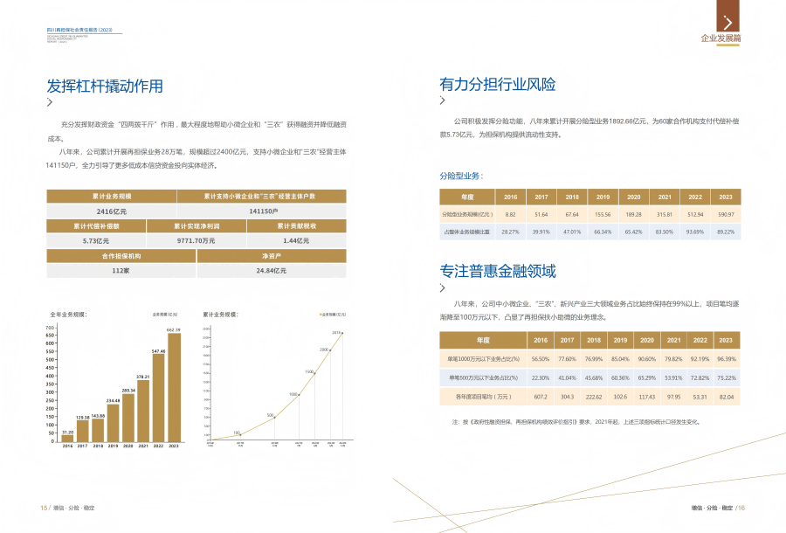The image size is (786, 533).
Task: Select the 净资产 header cell
Action: pyautogui.click(x=272, y=256)
